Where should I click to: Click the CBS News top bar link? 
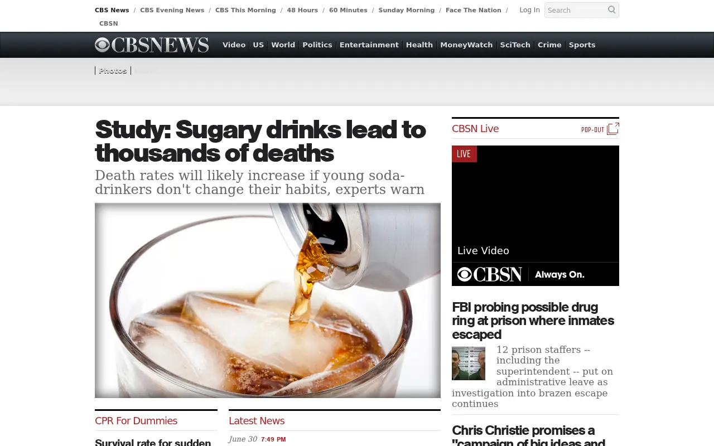click(x=112, y=10)
